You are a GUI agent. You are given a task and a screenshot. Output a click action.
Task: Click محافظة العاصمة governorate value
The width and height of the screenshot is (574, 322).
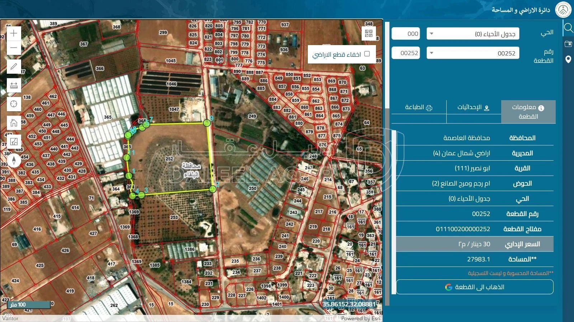coord(467,138)
